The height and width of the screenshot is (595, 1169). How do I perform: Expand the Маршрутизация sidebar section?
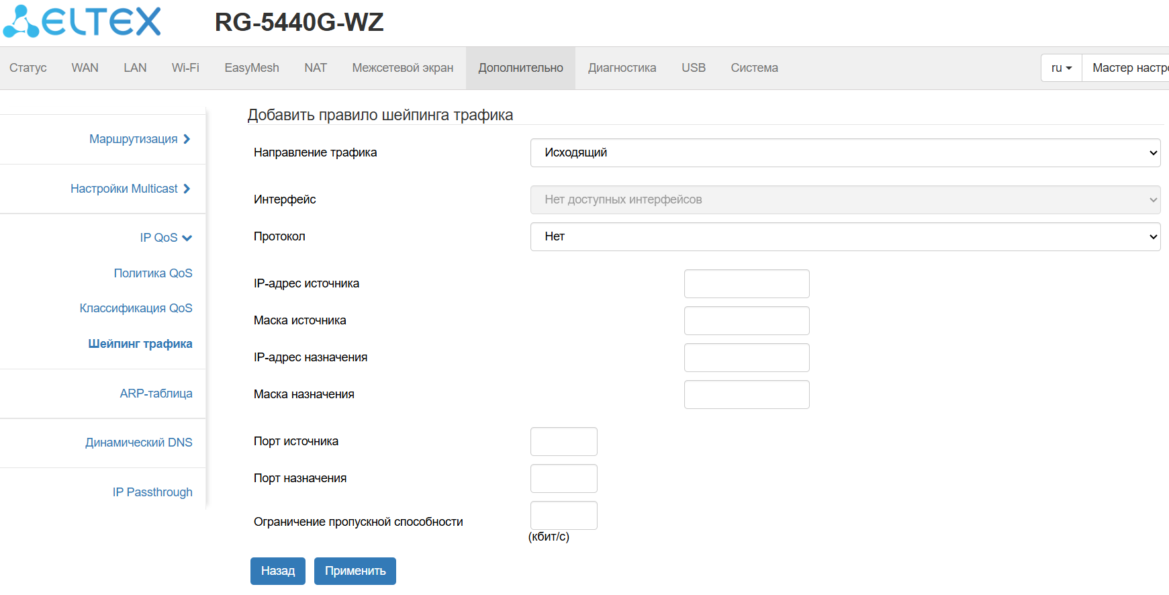pyautogui.click(x=140, y=139)
